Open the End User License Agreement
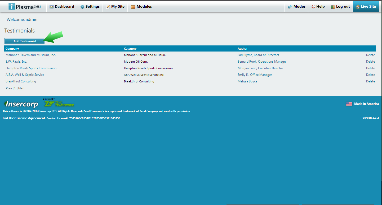The height and width of the screenshot is (205, 382). tap(24, 118)
